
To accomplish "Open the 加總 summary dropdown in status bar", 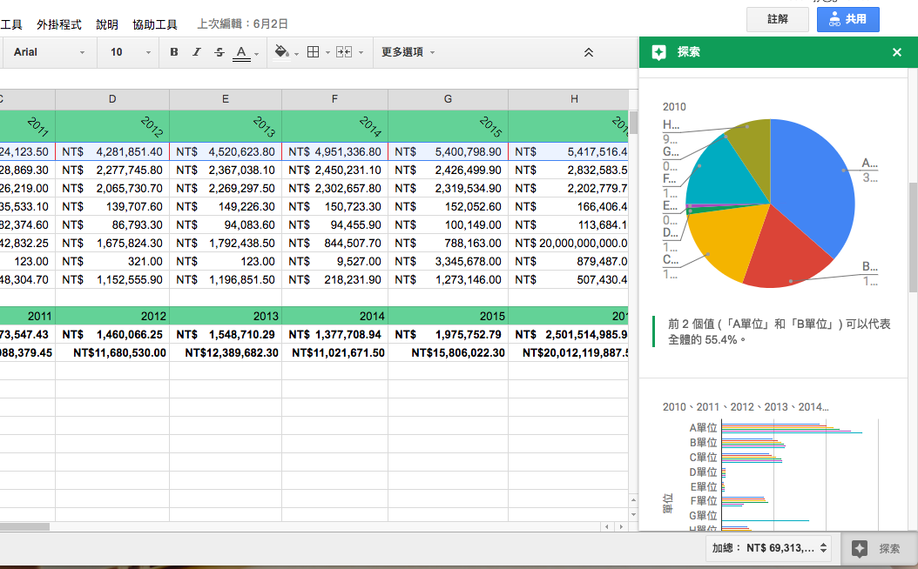I will pyautogui.click(x=769, y=548).
